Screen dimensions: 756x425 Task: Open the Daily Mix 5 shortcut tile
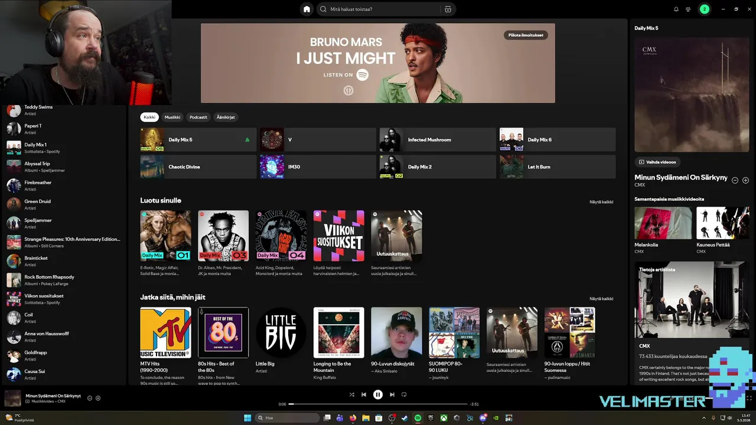(198, 140)
